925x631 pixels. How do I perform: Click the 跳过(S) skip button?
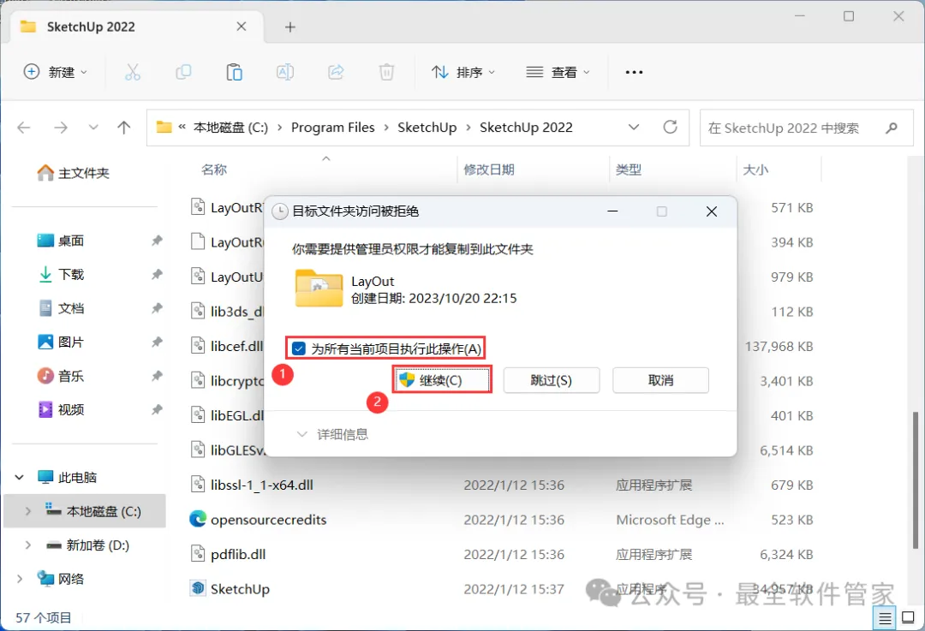point(551,380)
